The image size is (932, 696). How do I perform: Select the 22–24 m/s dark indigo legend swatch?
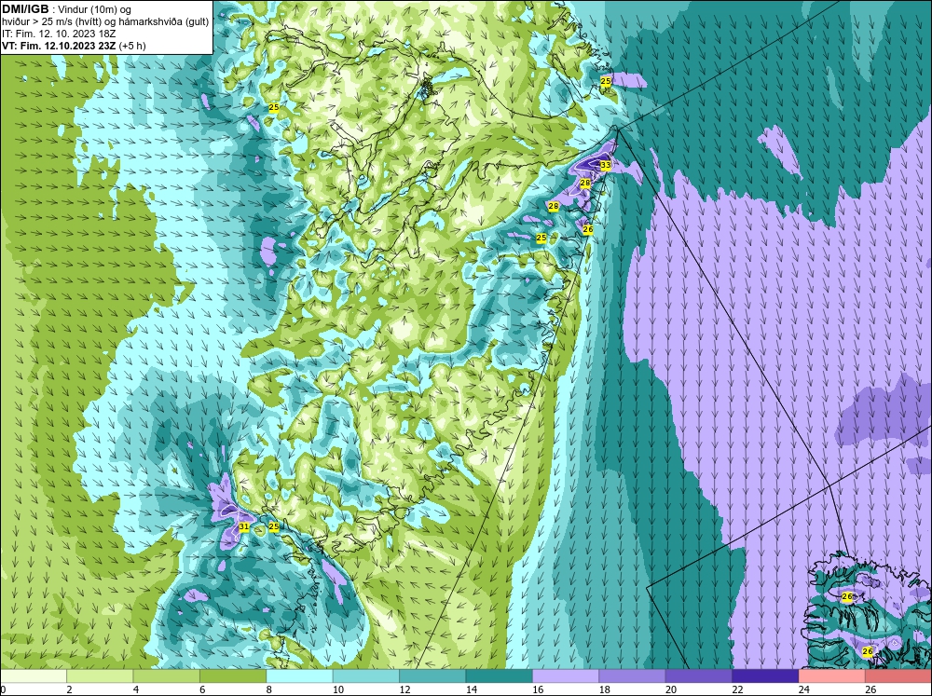click(x=765, y=676)
